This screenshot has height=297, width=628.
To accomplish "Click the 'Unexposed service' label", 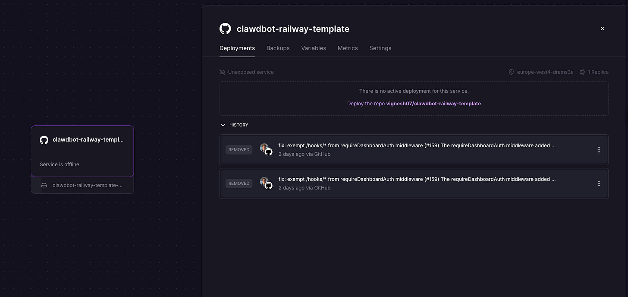I will tap(251, 72).
